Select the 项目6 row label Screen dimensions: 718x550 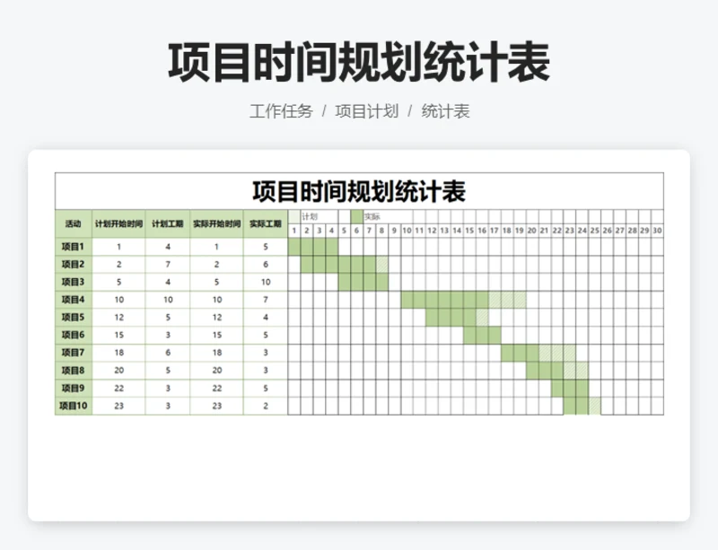tap(74, 335)
